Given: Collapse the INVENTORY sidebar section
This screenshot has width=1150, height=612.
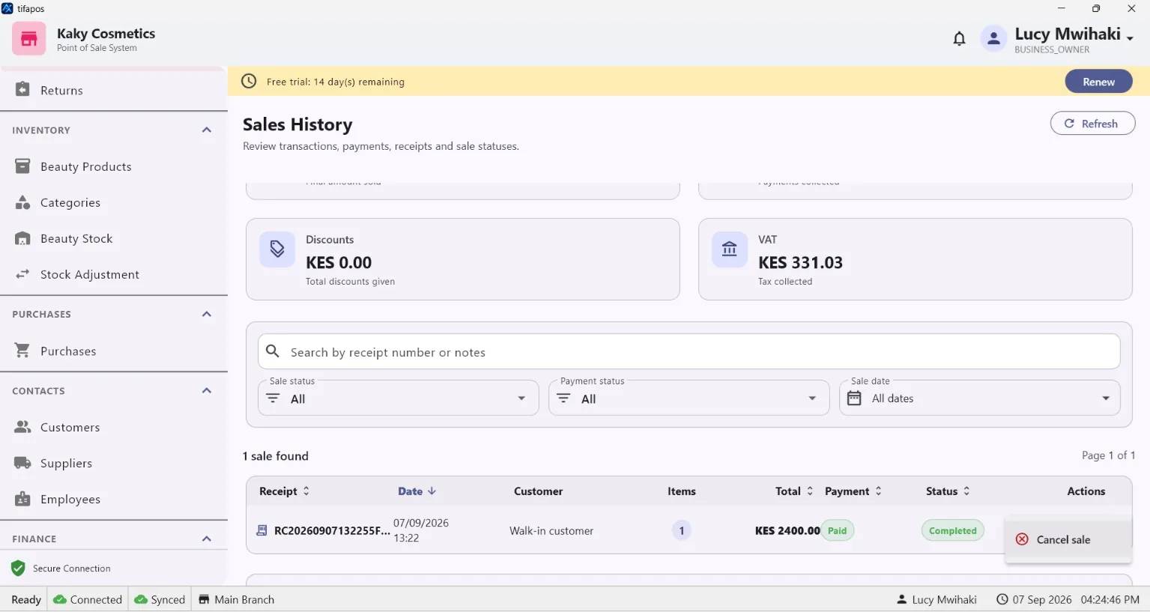Looking at the screenshot, I should (207, 130).
